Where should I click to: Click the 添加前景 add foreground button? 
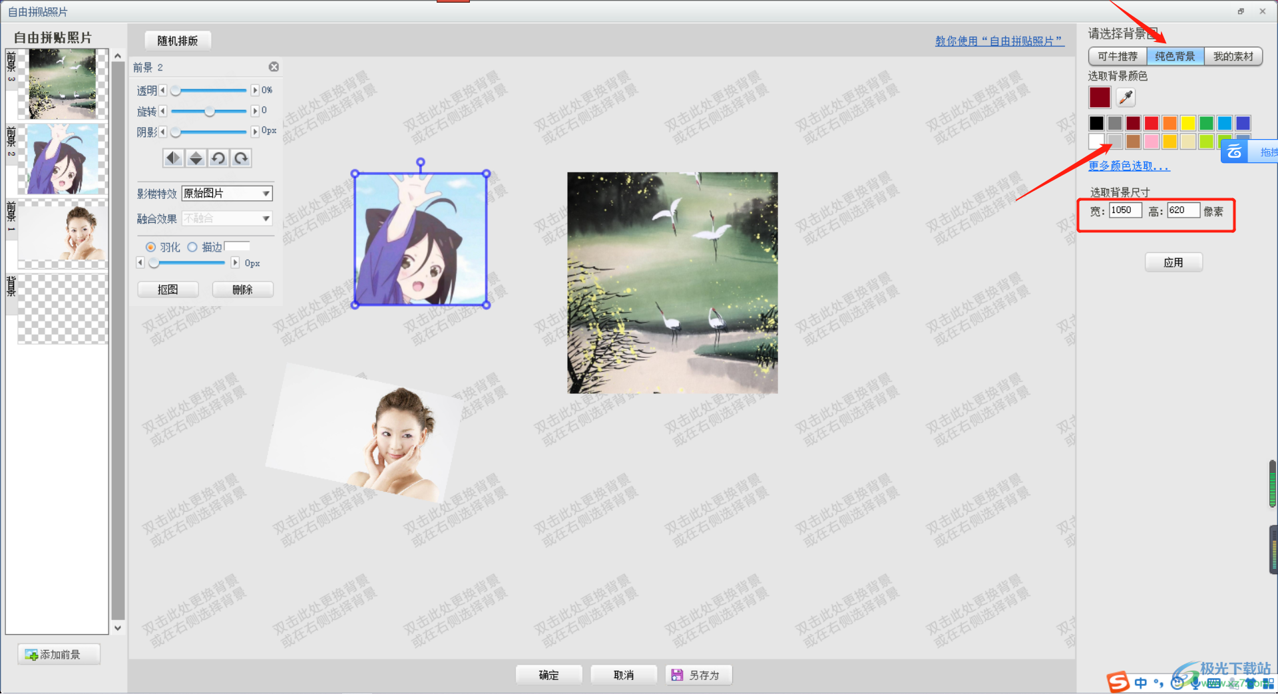59,655
